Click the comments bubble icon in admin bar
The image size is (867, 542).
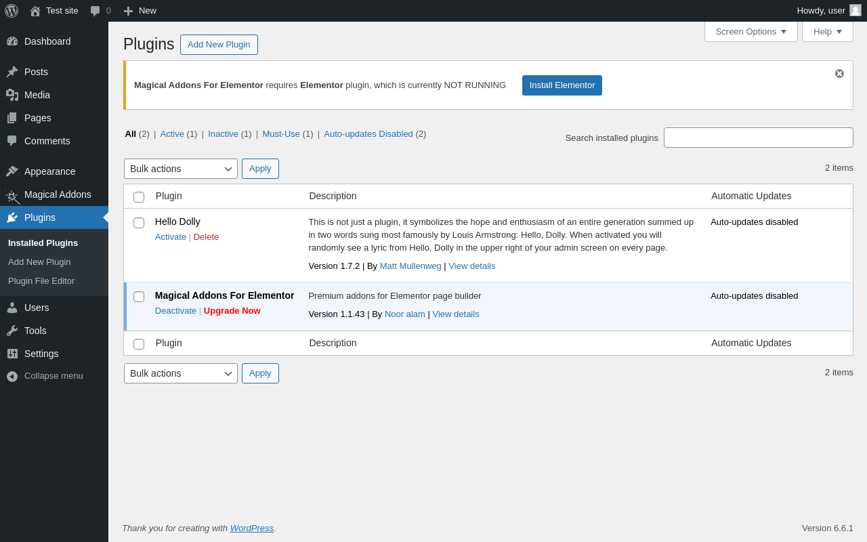[x=96, y=11]
